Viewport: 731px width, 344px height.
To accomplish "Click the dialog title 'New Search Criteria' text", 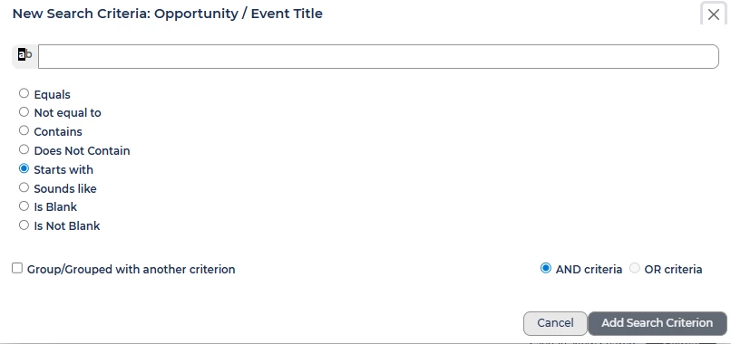I will point(80,14).
